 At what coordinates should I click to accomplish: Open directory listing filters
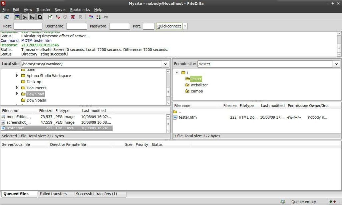pos(91,17)
